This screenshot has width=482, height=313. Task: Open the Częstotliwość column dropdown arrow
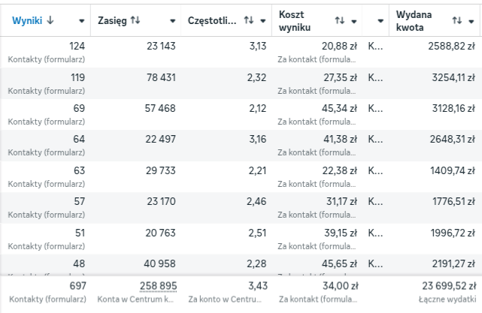[262, 20]
